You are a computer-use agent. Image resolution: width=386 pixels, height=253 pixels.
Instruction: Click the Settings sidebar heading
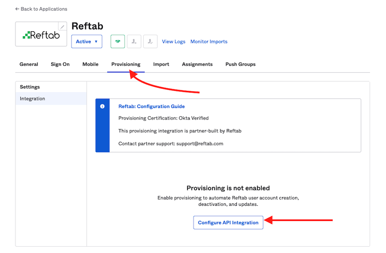[x=30, y=87]
